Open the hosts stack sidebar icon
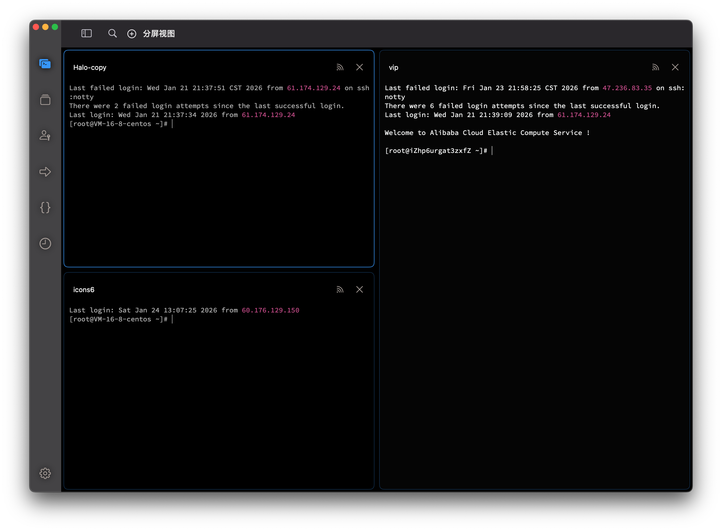Image resolution: width=722 pixels, height=531 pixels. (45, 100)
